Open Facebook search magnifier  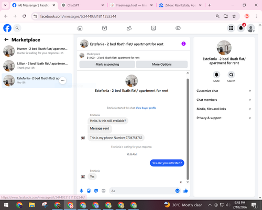pyautogui.click(x=17, y=28)
